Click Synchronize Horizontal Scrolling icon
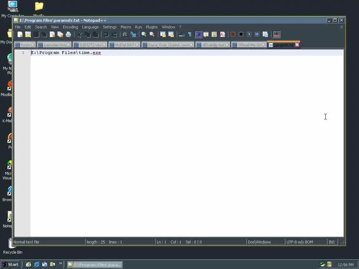 [x=171, y=34]
